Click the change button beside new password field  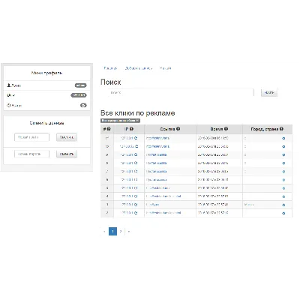(67, 154)
